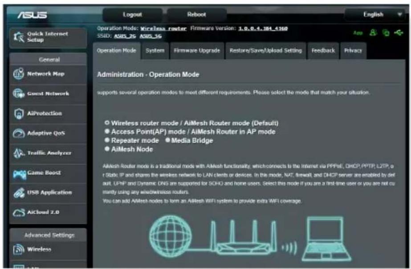Click the USB Application icon

pos(19,193)
